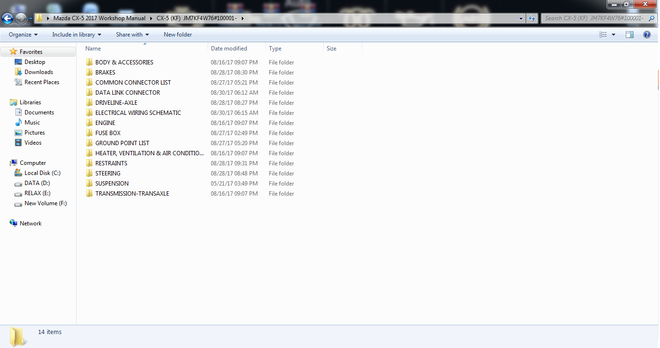
Task: Select Libraries in navigation pane
Action: pos(30,102)
